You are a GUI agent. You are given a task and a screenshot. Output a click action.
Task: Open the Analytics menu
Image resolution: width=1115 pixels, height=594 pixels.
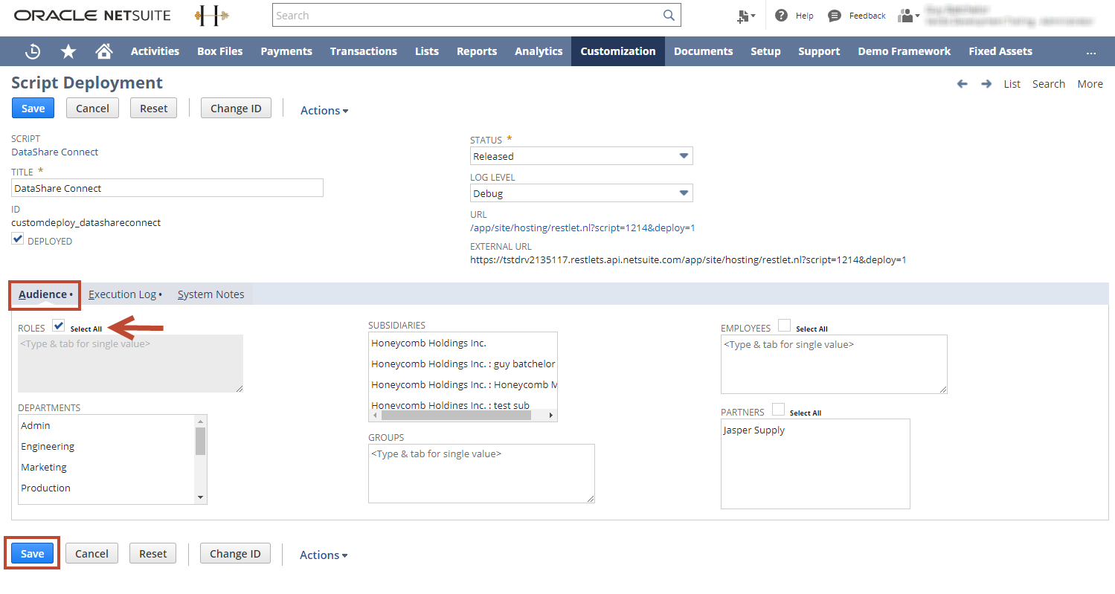[539, 51]
